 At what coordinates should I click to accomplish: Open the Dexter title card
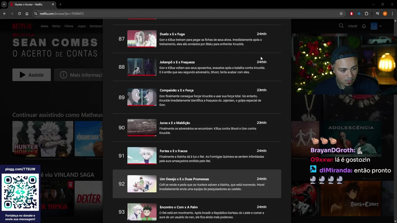pos(89,199)
